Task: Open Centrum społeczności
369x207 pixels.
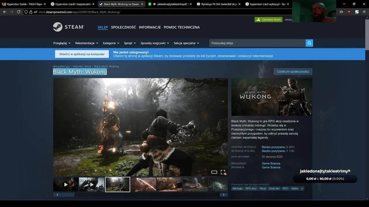Action: 293,72
